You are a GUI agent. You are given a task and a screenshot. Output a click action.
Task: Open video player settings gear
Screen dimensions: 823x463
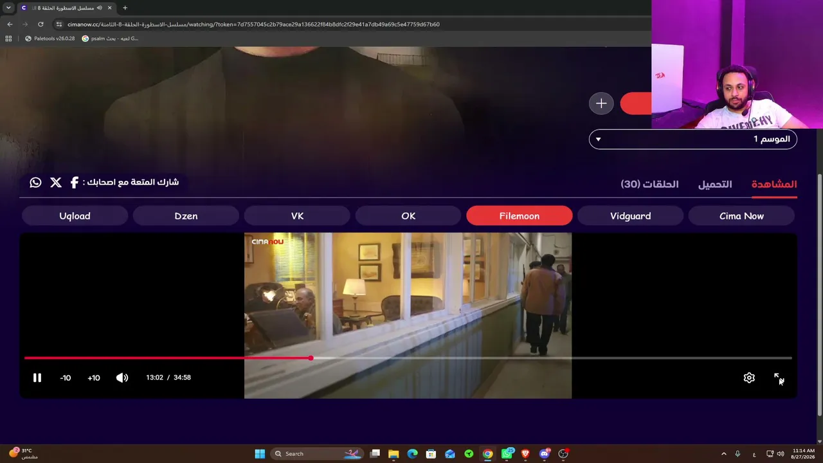[749, 378]
